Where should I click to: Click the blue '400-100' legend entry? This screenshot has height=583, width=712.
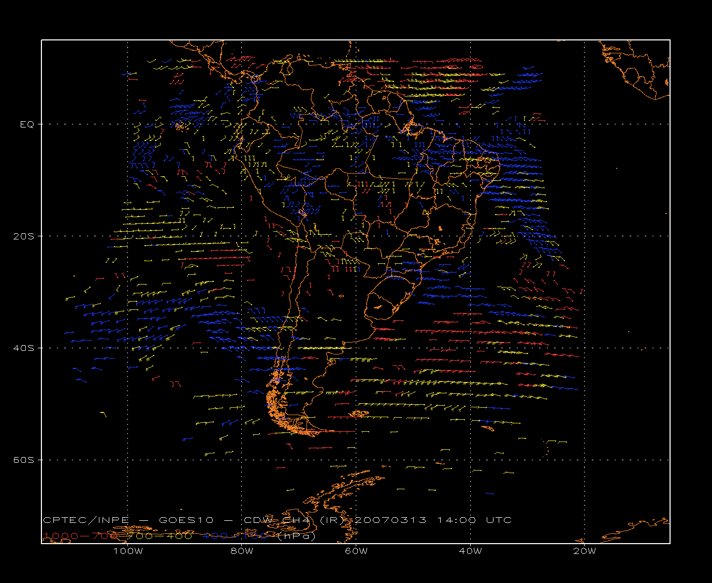236,536
